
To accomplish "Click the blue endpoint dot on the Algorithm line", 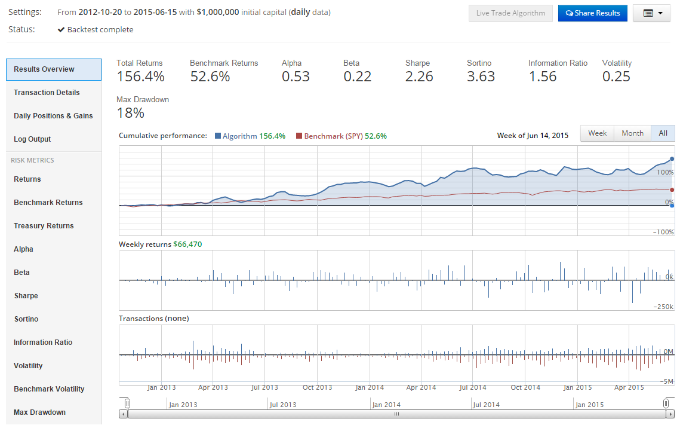I will [x=672, y=159].
